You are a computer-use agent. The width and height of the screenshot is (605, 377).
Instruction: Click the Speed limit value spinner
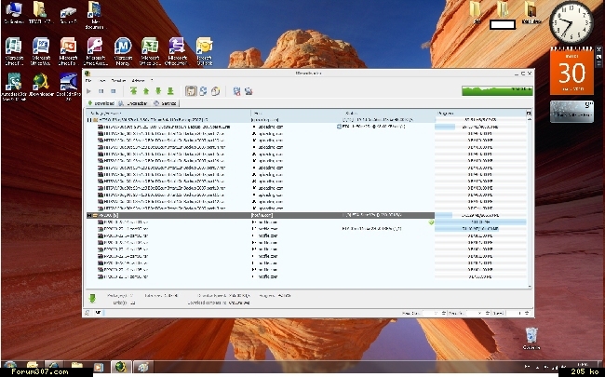point(518,313)
